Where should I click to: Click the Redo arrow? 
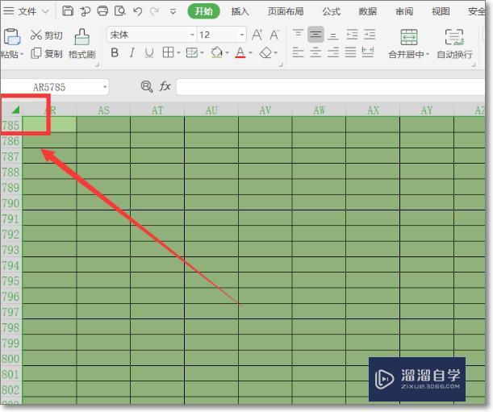[154, 11]
